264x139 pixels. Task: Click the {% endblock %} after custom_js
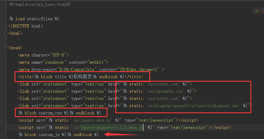[x=83, y=134]
